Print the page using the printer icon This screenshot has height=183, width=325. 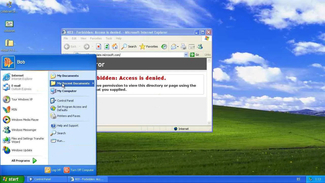184,47
